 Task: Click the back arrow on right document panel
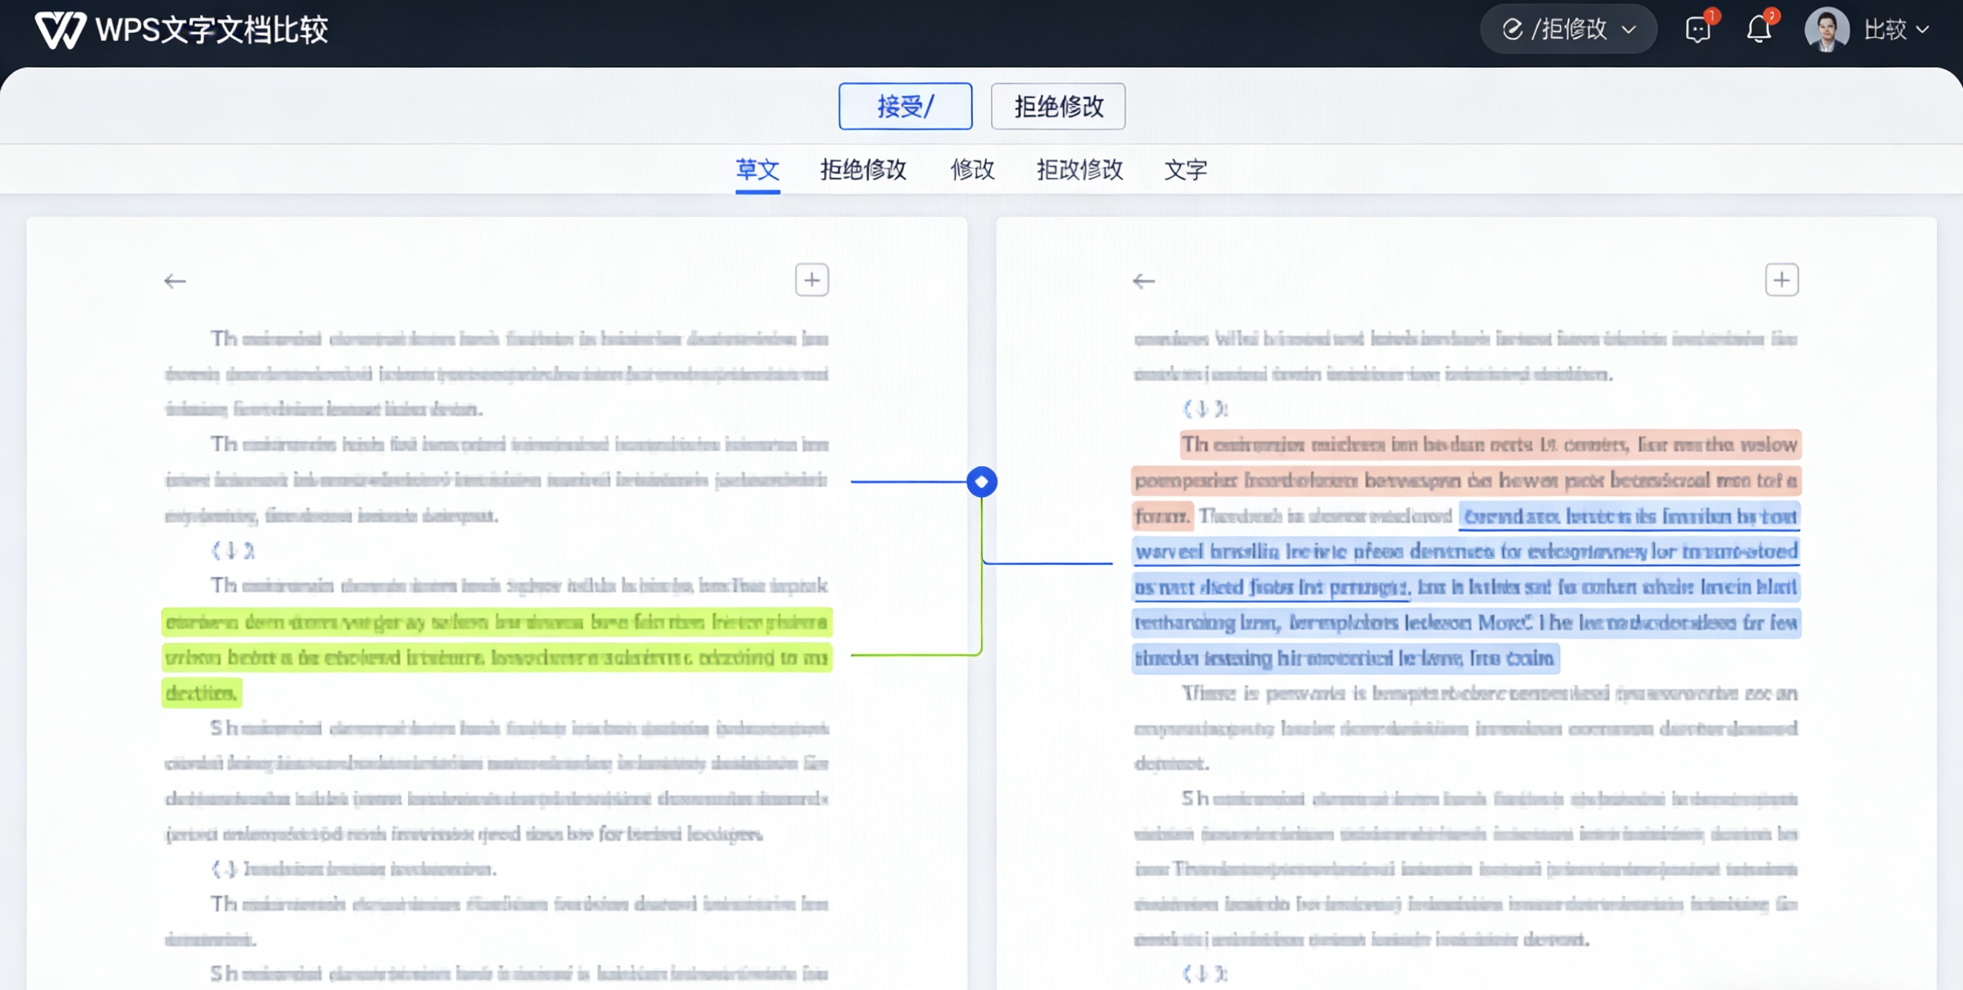[x=1145, y=281]
